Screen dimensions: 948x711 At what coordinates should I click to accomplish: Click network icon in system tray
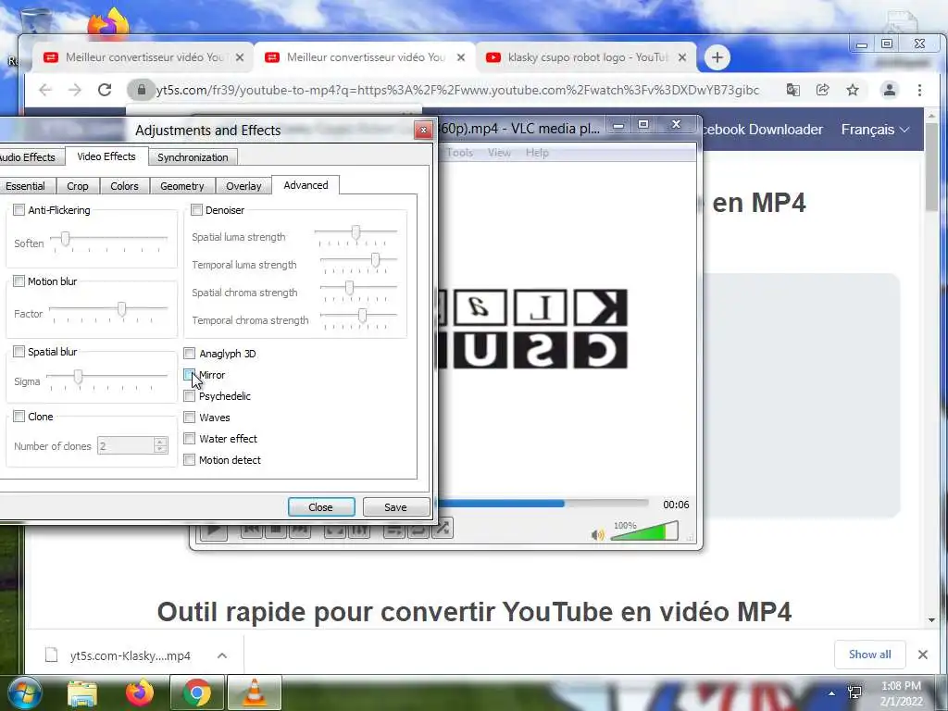point(854,692)
